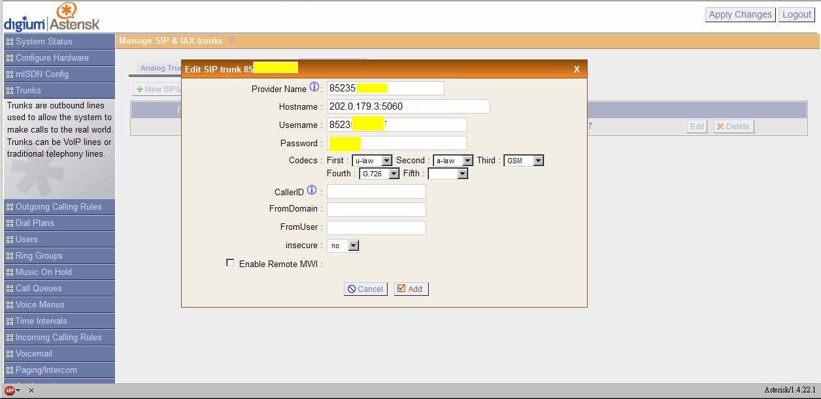Expand the Third codec GSM dropdown
The width and height of the screenshot is (821, 399).
(x=523, y=161)
